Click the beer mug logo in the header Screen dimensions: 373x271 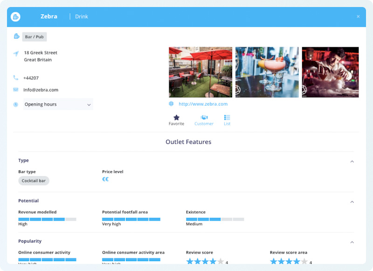[x=15, y=17]
